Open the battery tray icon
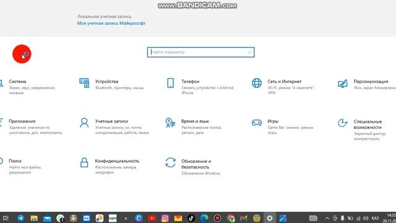This screenshot has width=396, height=223. click(350, 218)
